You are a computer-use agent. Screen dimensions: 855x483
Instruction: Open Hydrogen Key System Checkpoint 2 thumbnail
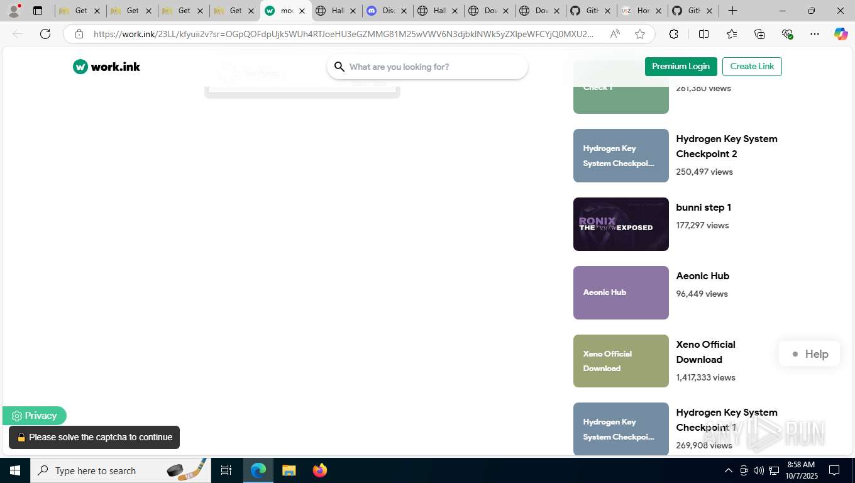(621, 155)
